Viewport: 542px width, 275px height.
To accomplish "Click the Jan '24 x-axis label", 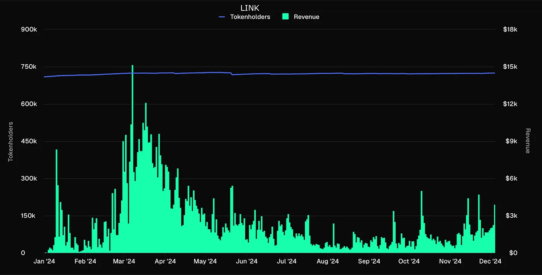I will (44, 262).
